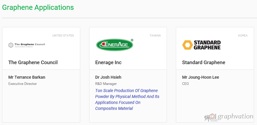Open The Graphene Council company title
This screenshot has width=257, height=125.
click(33, 62)
